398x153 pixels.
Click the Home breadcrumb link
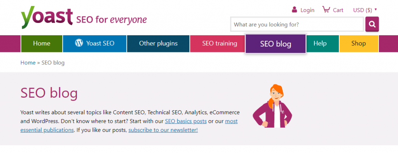pyautogui.click(x=28, y=63)
